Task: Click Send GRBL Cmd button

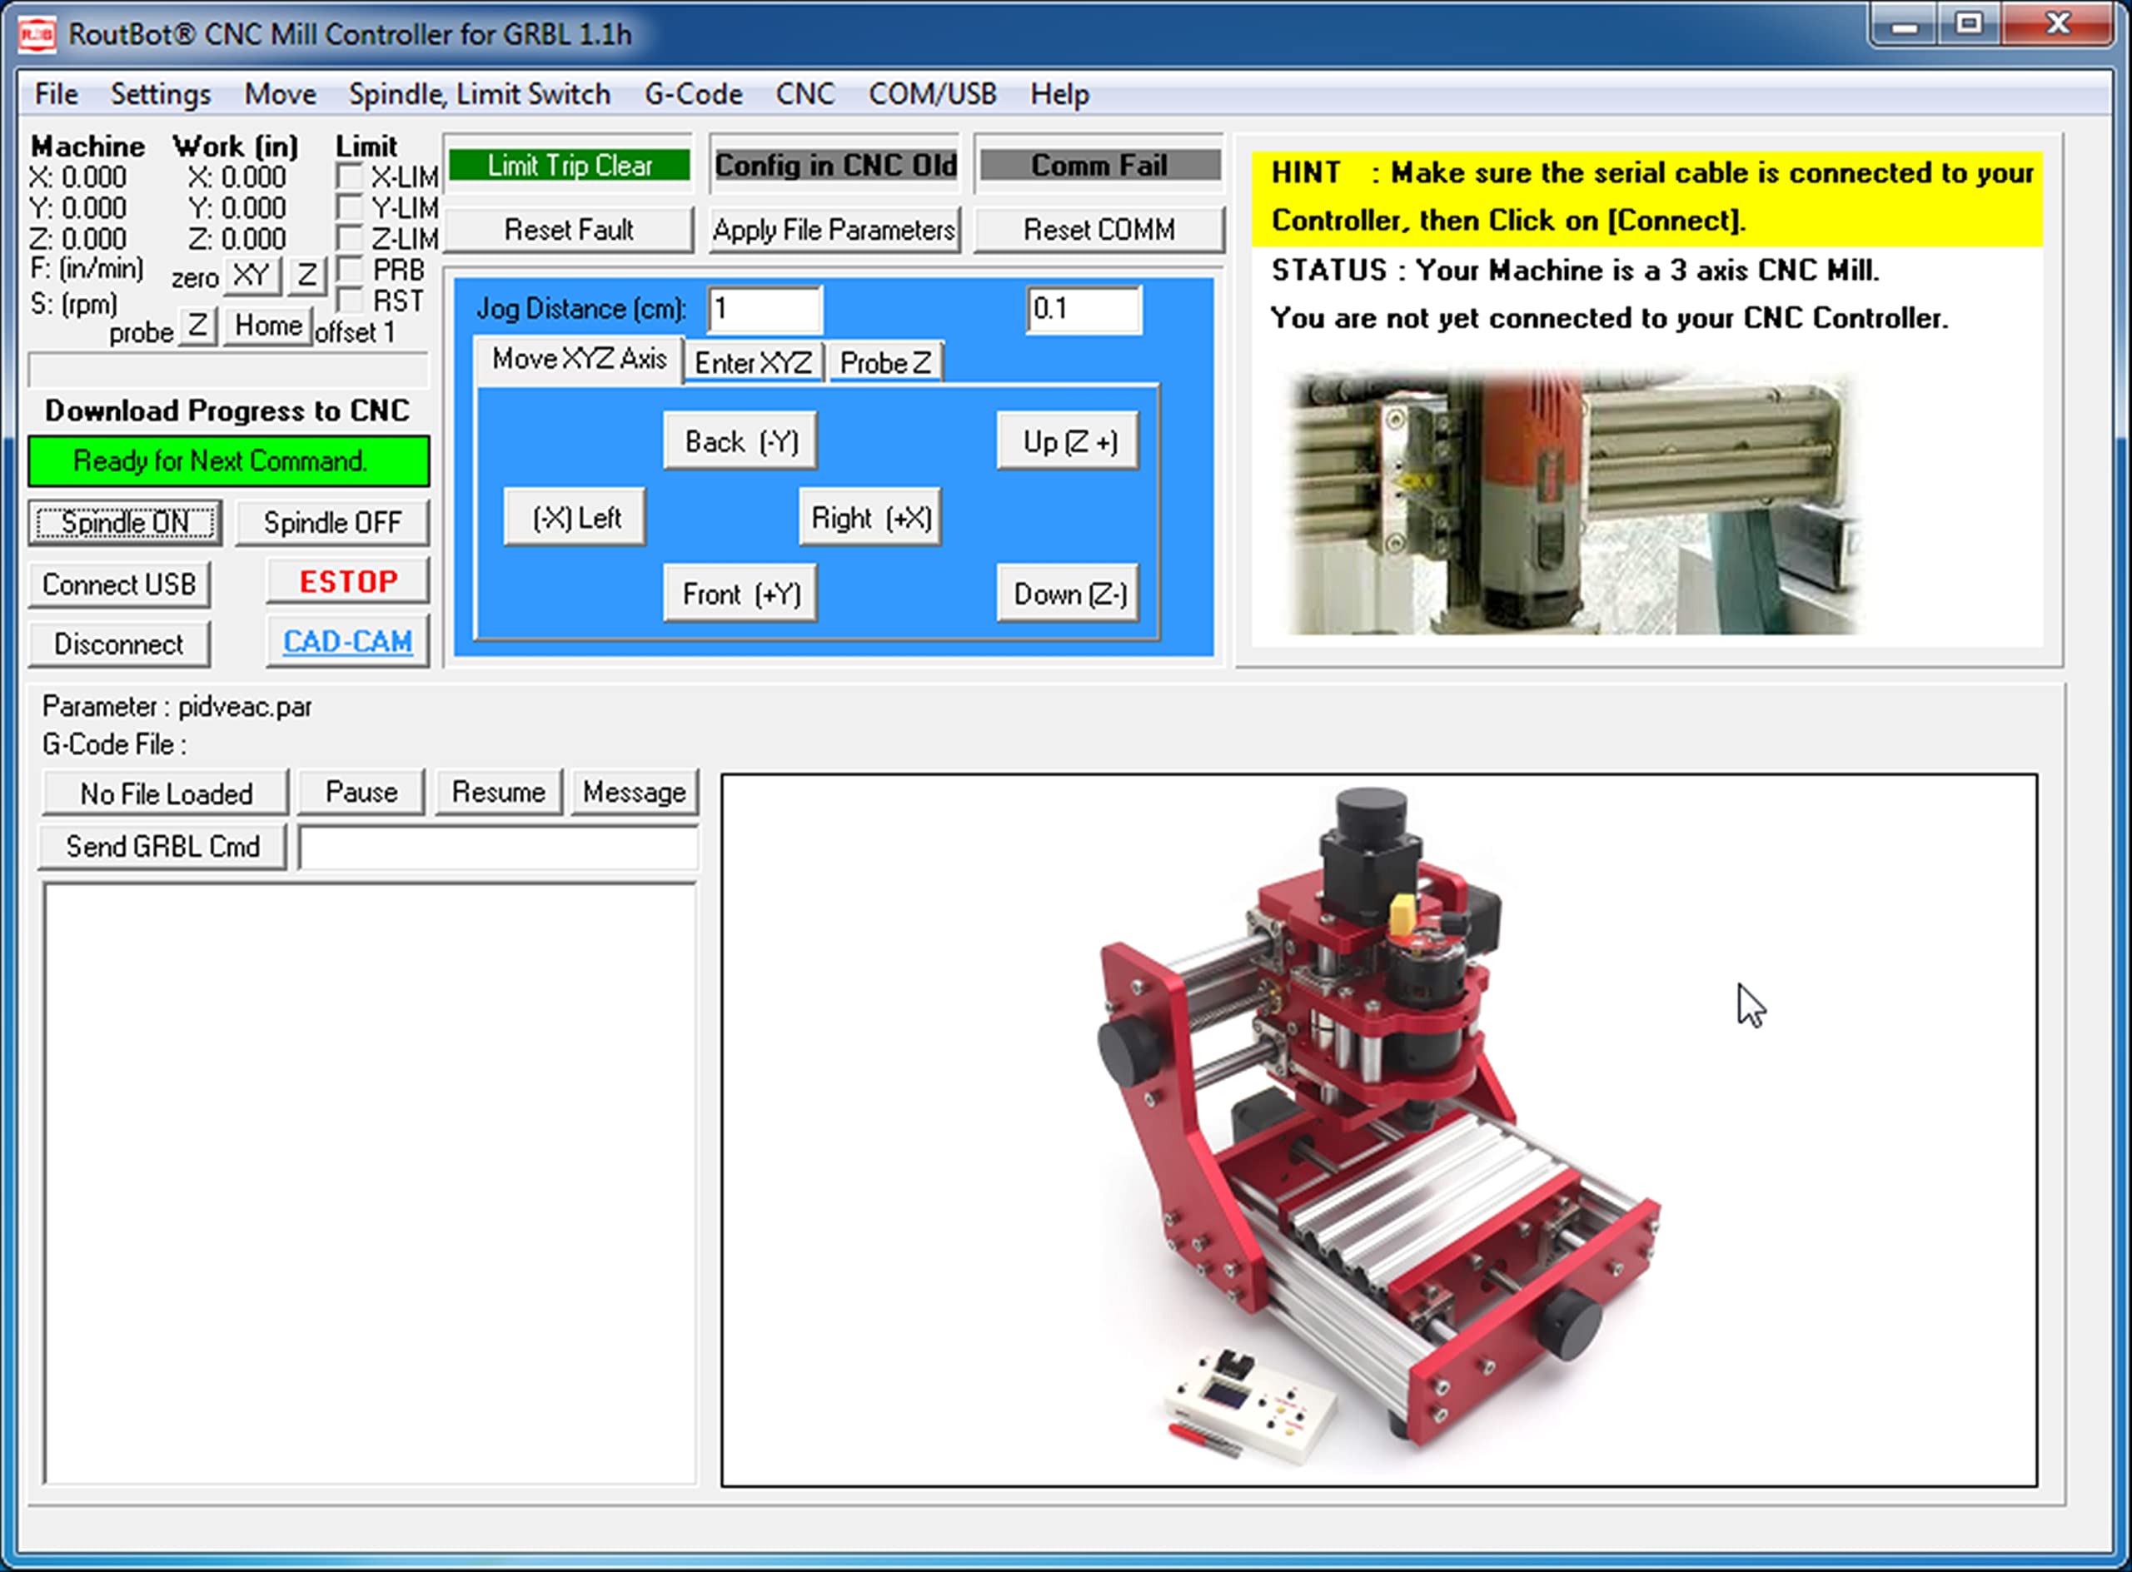Action: (162, 846)
